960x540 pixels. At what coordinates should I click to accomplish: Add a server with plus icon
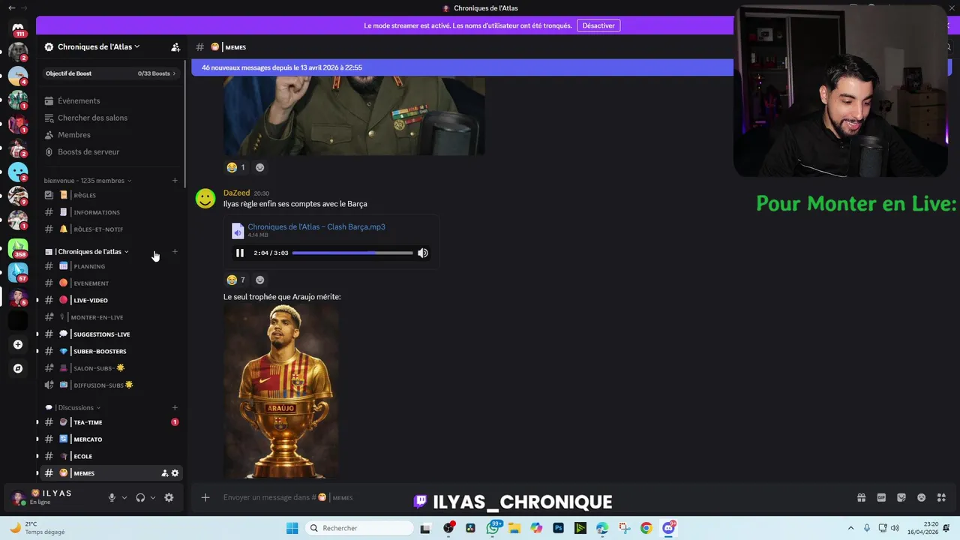pyautogui.click(x=18, y=344)
